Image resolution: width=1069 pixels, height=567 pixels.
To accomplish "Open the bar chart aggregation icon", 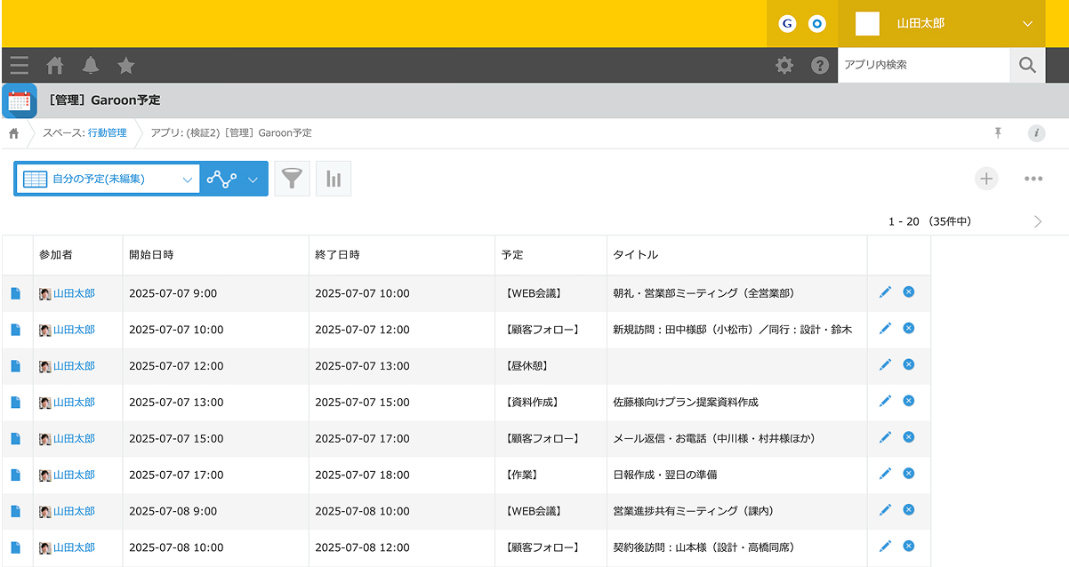I will [334, 179].
